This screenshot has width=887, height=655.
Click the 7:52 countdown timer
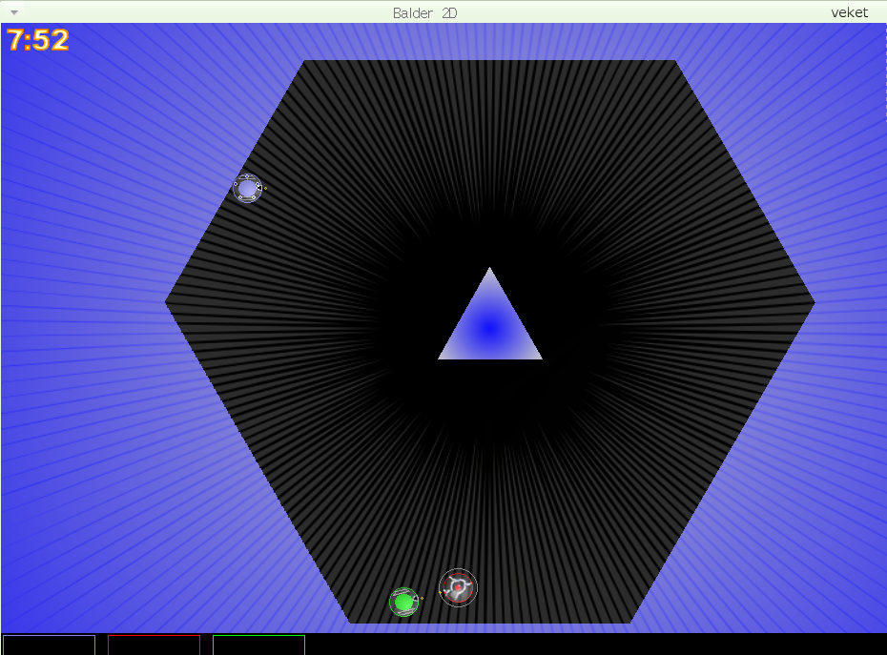coord(38,40)
